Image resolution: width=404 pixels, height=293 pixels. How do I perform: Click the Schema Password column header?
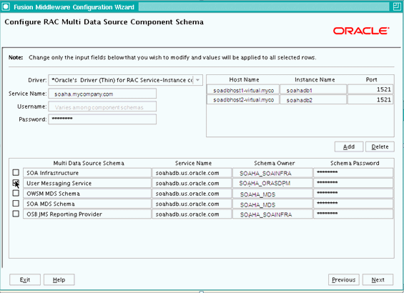tap(355, 163)
